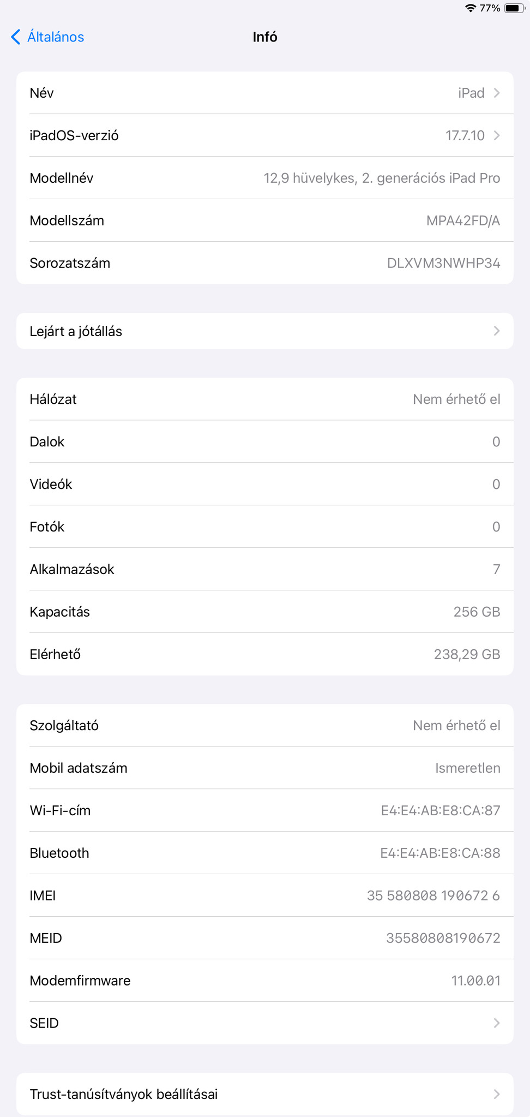The image size is (530, 1117).
Task: Select the Wi-Fi-cím address row
Action: click(265, 810)
